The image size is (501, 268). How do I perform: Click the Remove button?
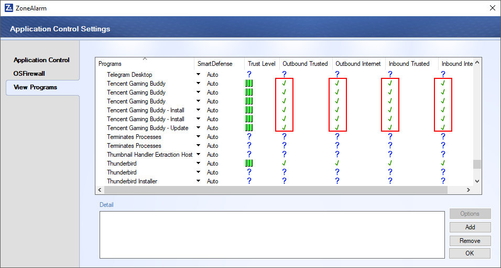(470, 241)
